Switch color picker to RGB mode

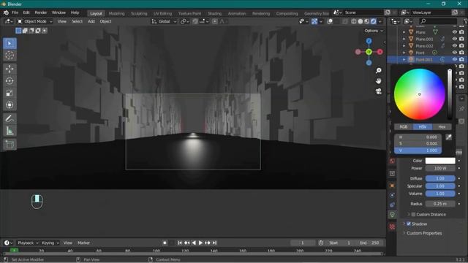pyautogui.click(x=403, y=126)
